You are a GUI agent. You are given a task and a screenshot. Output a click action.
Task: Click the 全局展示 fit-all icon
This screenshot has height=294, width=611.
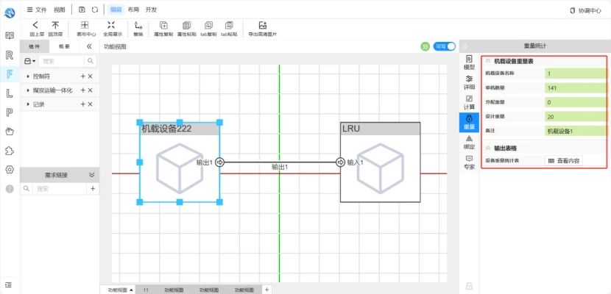tap(111, 25)
